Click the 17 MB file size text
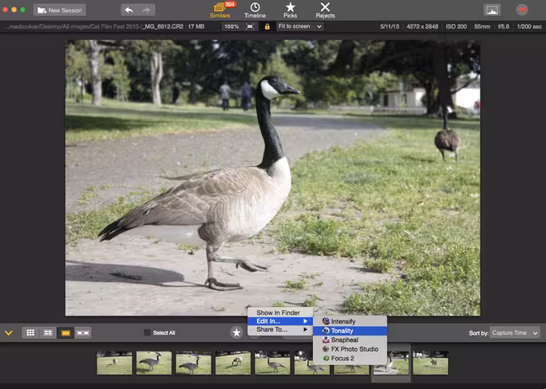 point(196,26)
